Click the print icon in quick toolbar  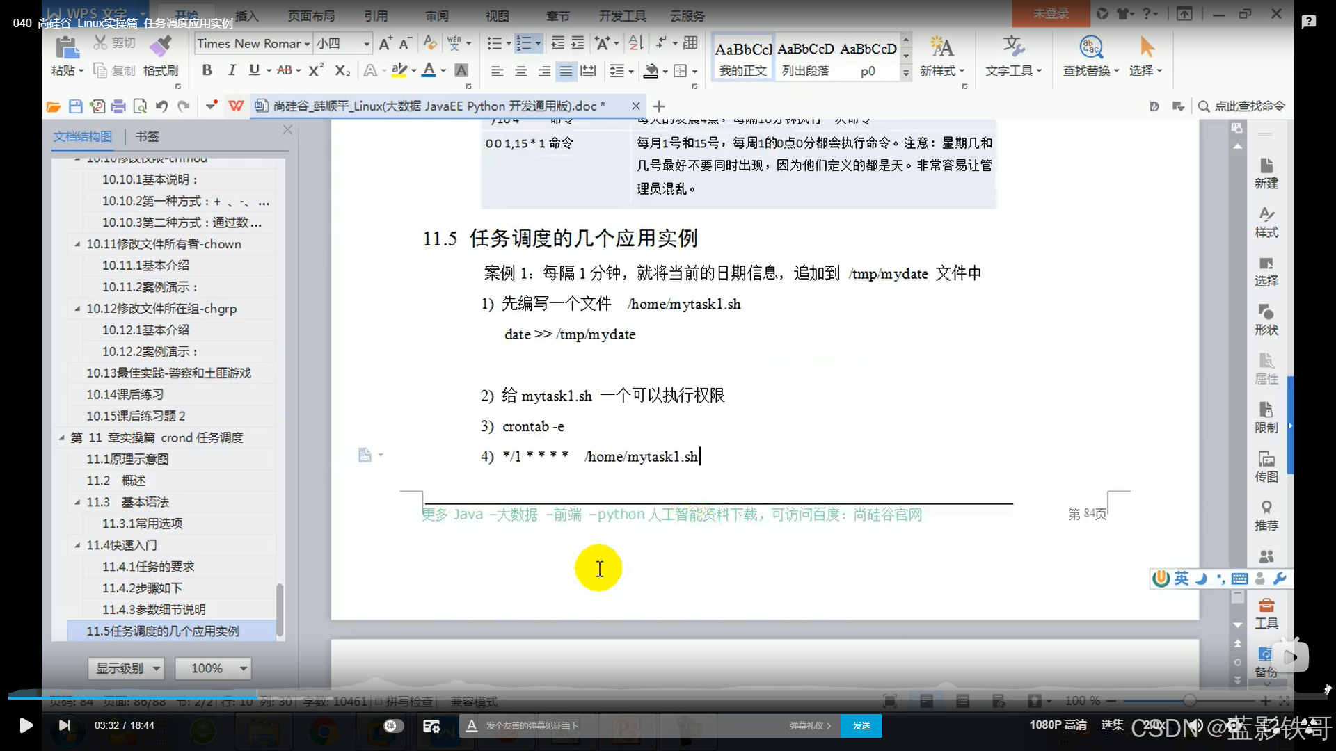[x=118, y=106]
